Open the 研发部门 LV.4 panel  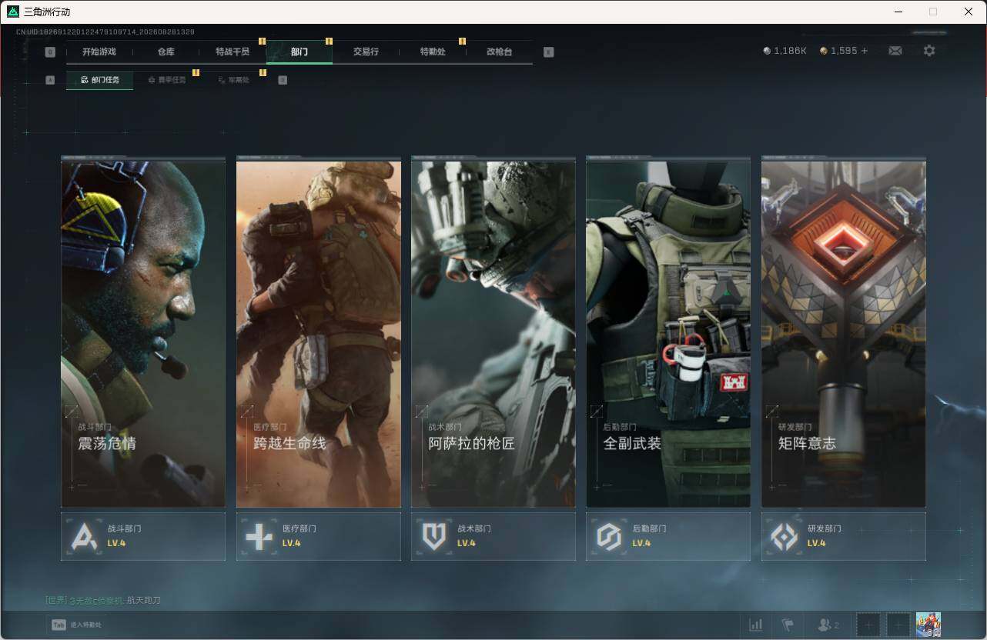pos(844,536)
